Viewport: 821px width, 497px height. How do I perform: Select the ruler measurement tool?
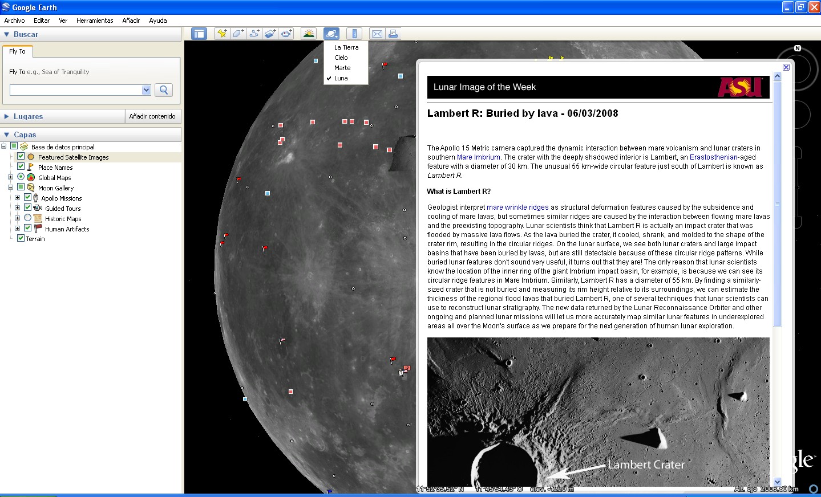[x=354, y=34]
